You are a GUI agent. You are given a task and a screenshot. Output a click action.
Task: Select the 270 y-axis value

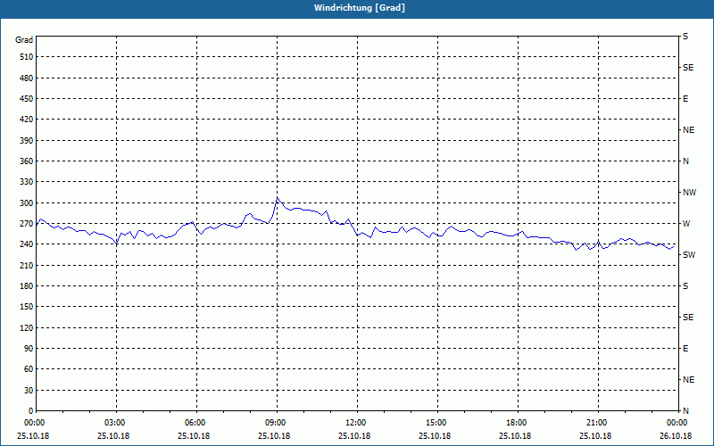point(26,224)
